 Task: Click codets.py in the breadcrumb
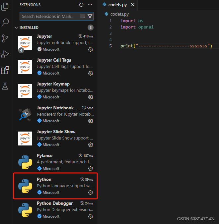point(119,14)
